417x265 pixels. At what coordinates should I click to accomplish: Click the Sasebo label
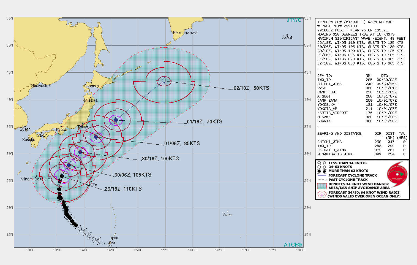29,140
